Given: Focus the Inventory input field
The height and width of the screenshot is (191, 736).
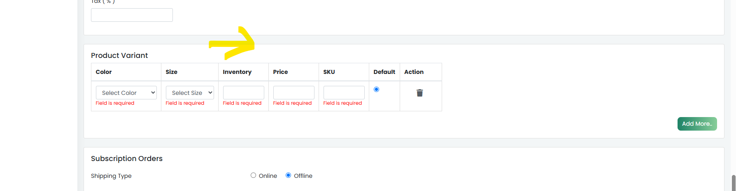Looking at the screenshot, I should pyautogui.click(x=244, y=93).
